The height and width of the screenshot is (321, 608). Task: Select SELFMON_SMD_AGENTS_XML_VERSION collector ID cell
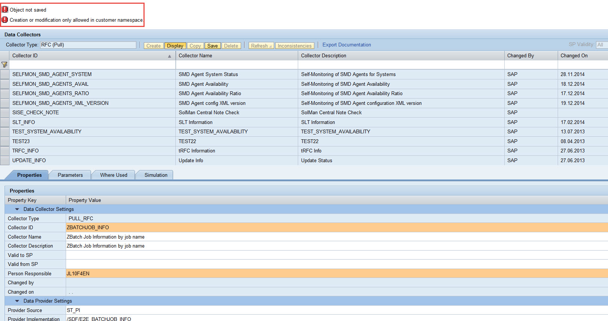[x=92, y=103]
